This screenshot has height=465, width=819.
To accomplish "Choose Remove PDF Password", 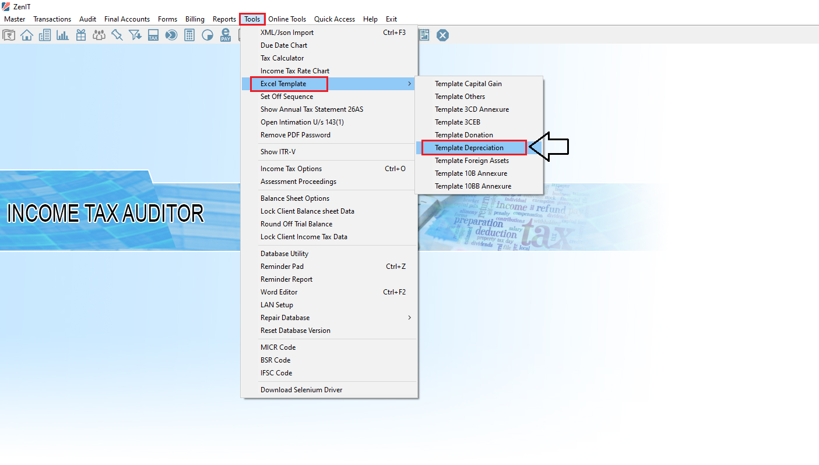I will pyautogui.click(x=329, y=135).
